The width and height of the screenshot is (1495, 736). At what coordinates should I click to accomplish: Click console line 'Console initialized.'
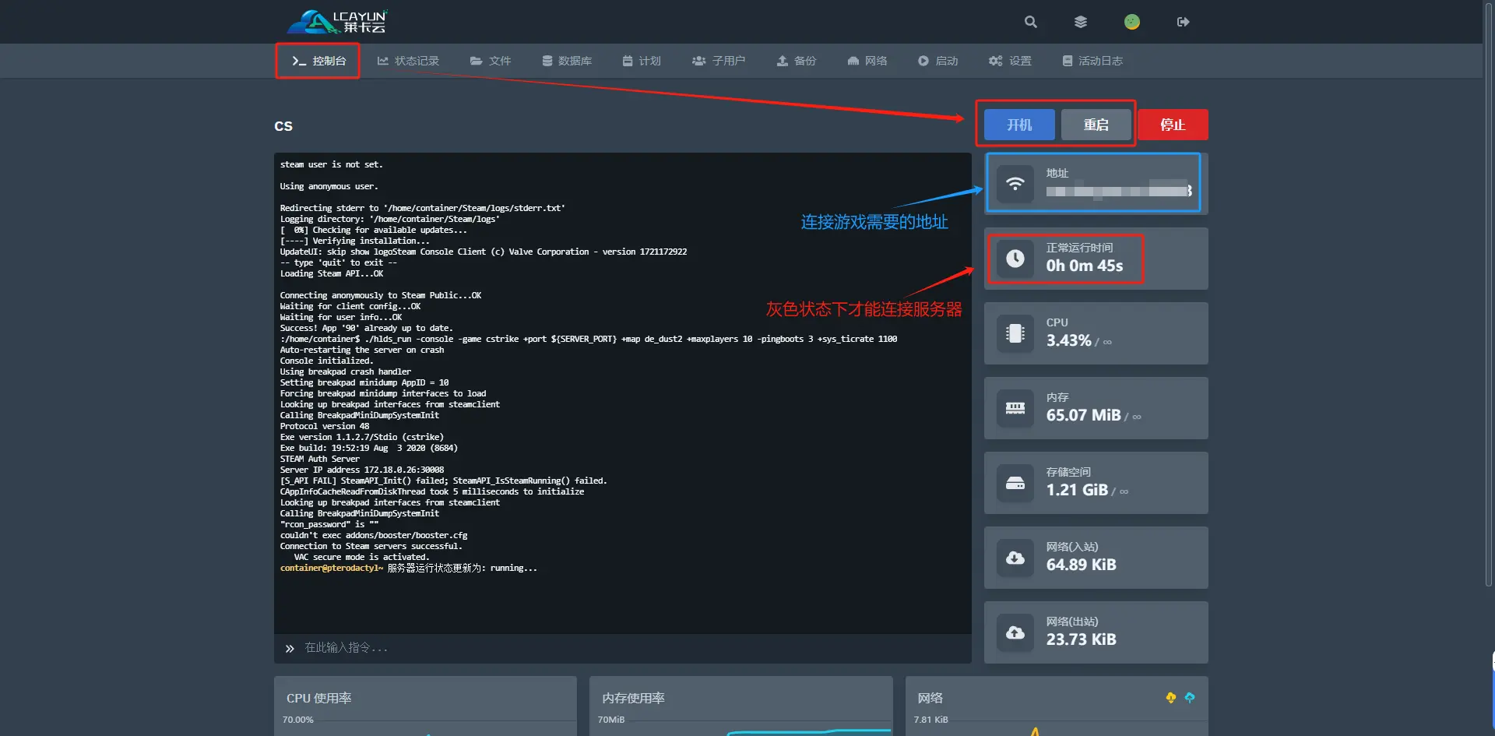coord(326,361)
